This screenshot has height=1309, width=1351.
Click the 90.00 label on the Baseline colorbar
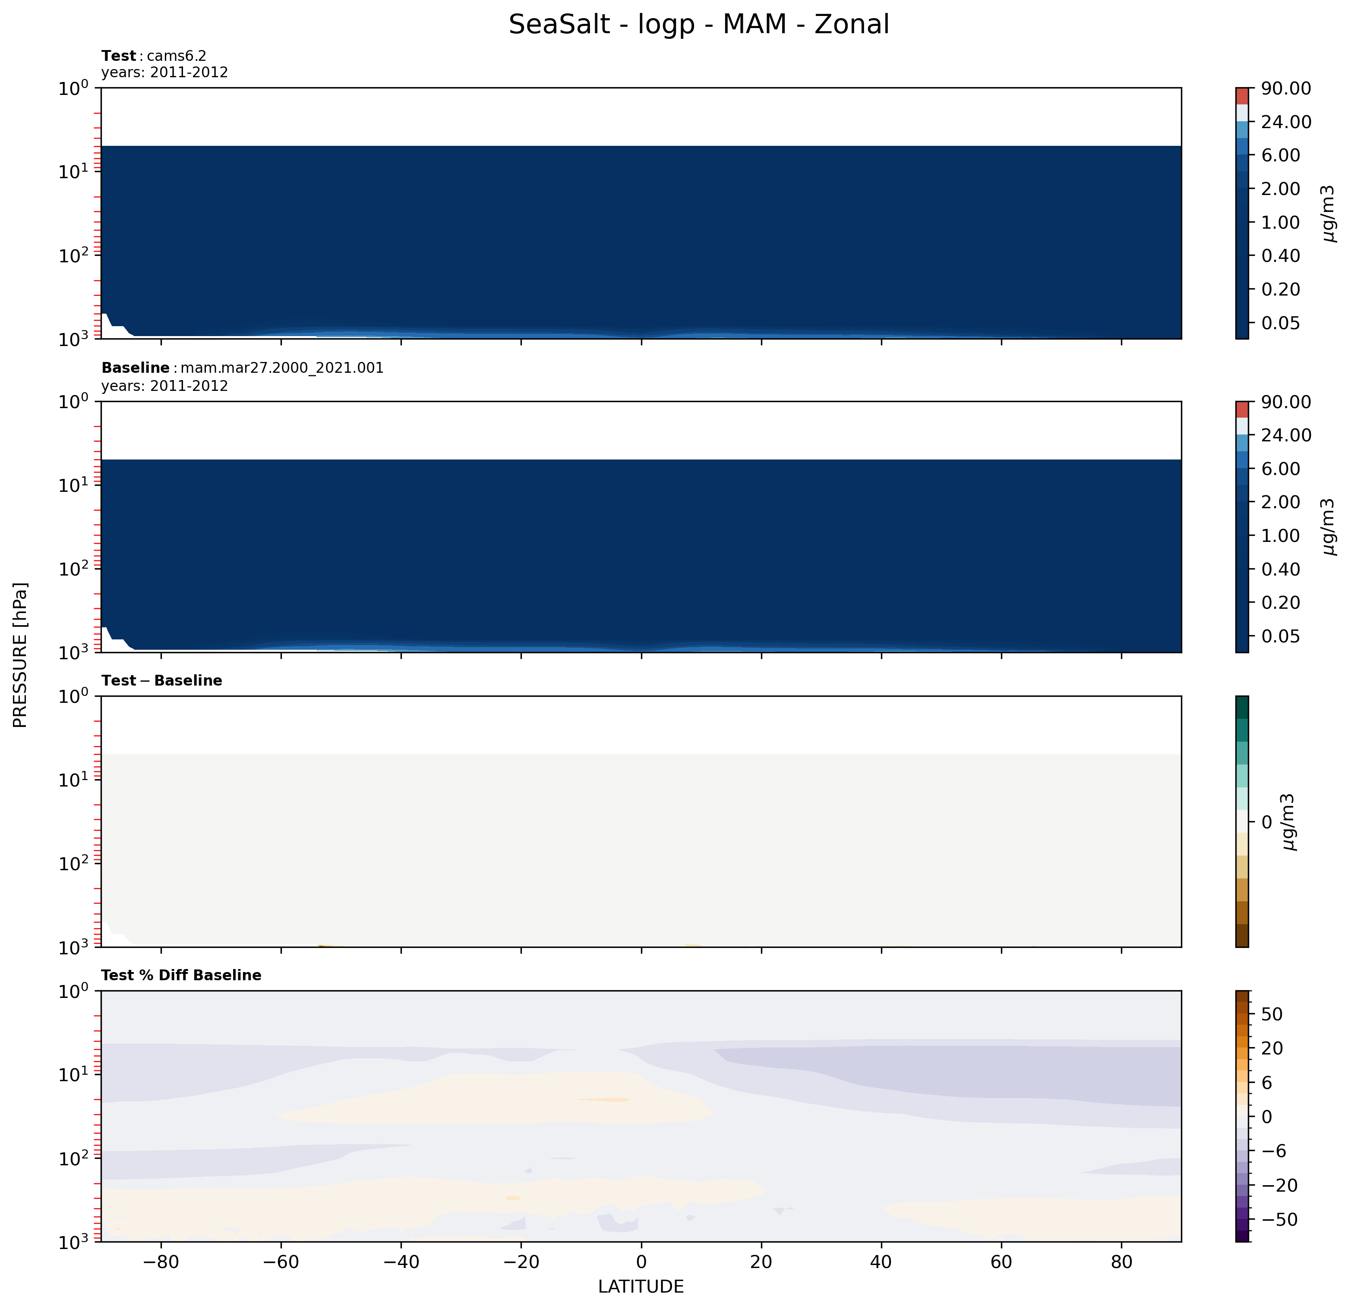click(1285, 403)
